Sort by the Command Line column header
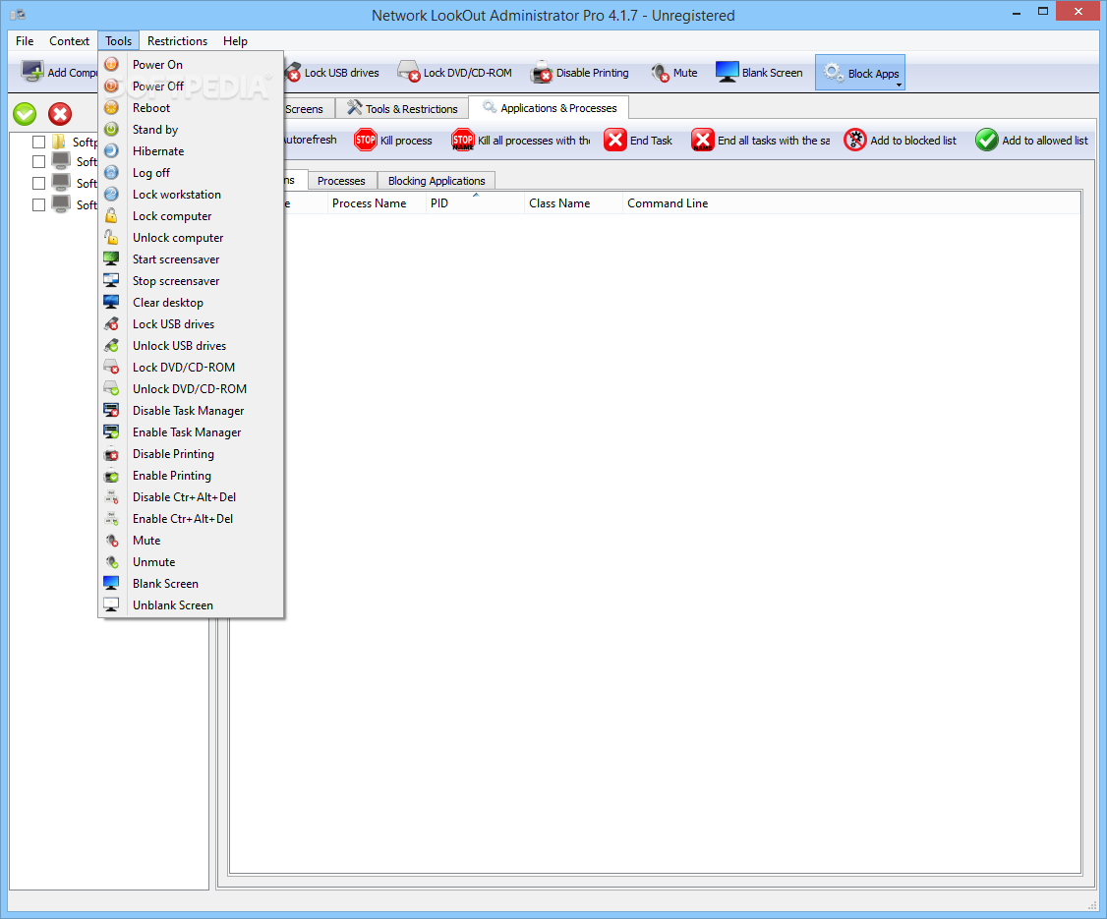1107x919 pixels. 850,203
